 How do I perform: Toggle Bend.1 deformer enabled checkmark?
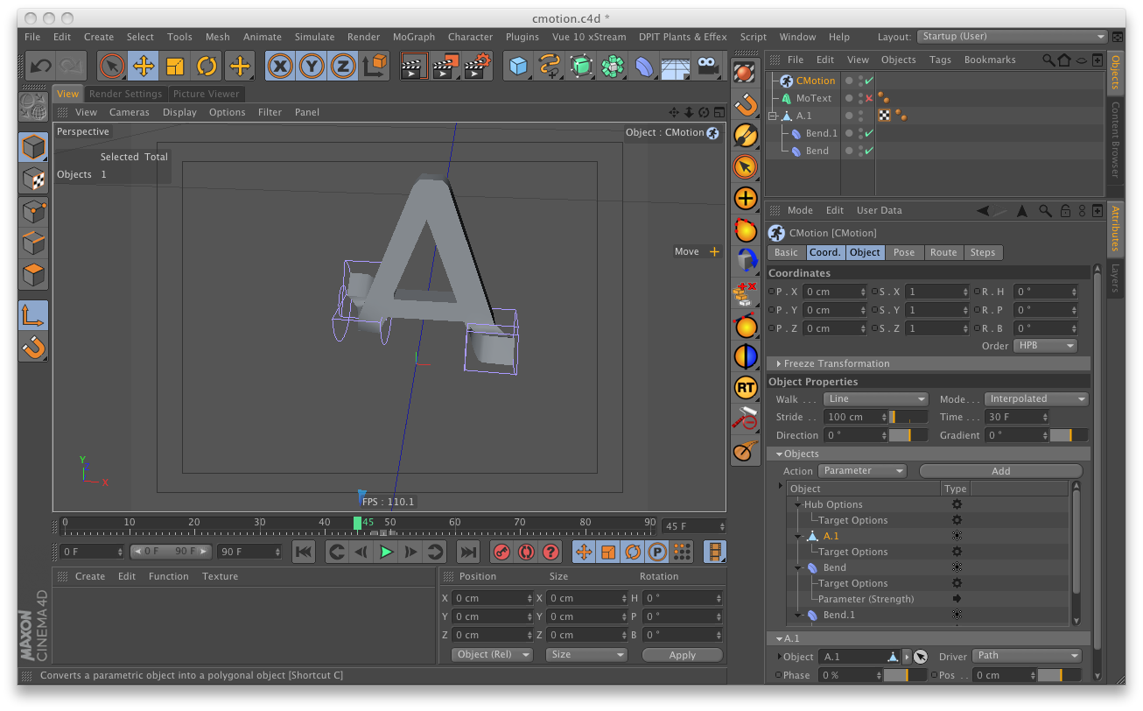pos(869,133)
